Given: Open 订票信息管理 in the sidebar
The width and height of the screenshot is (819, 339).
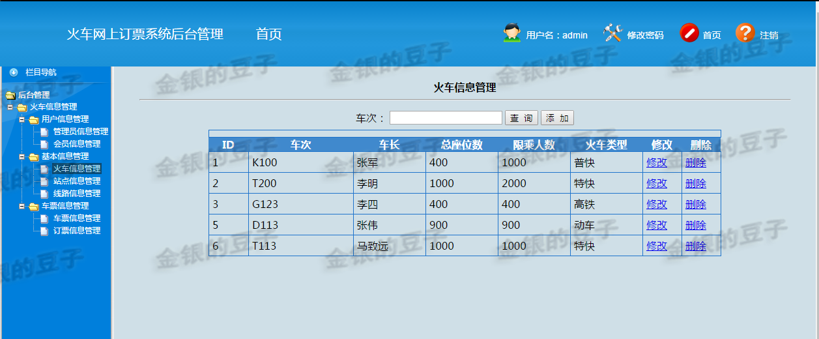Looking at the screenshot, I should point(77,231).
